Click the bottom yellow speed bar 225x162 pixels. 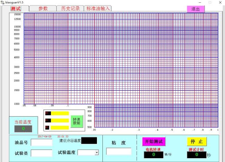pyautogui.click(x=60, y=128)
